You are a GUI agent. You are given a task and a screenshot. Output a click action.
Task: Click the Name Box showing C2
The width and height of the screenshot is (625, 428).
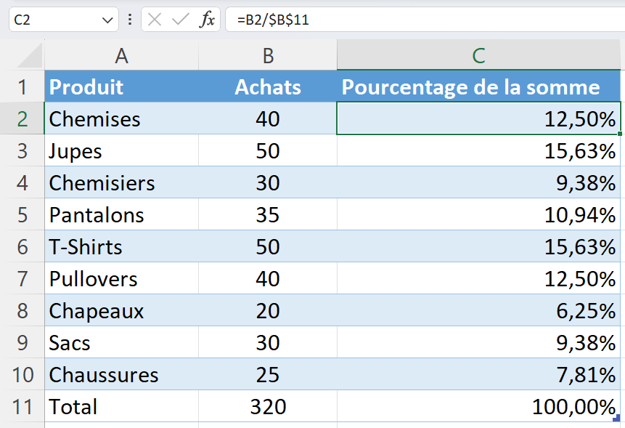[63, 19]
